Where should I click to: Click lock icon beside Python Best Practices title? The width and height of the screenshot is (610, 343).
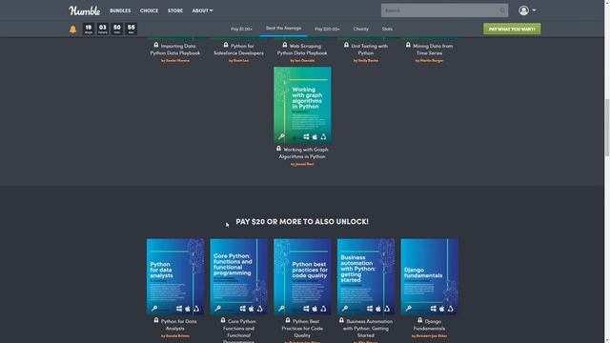[x=288, y=320]
